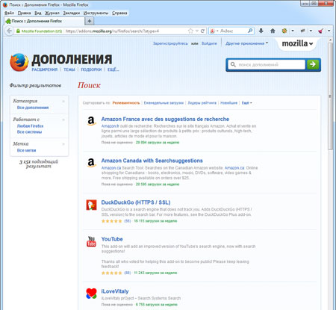Go to РАСШИРЕНИЯ section
Screen dimensions: 336x310
pyautogui.click(x=44, y=69)
